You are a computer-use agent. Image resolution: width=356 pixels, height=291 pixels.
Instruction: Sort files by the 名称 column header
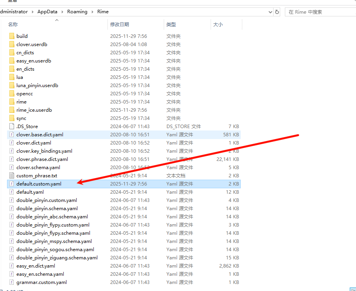tap(13, 24)
